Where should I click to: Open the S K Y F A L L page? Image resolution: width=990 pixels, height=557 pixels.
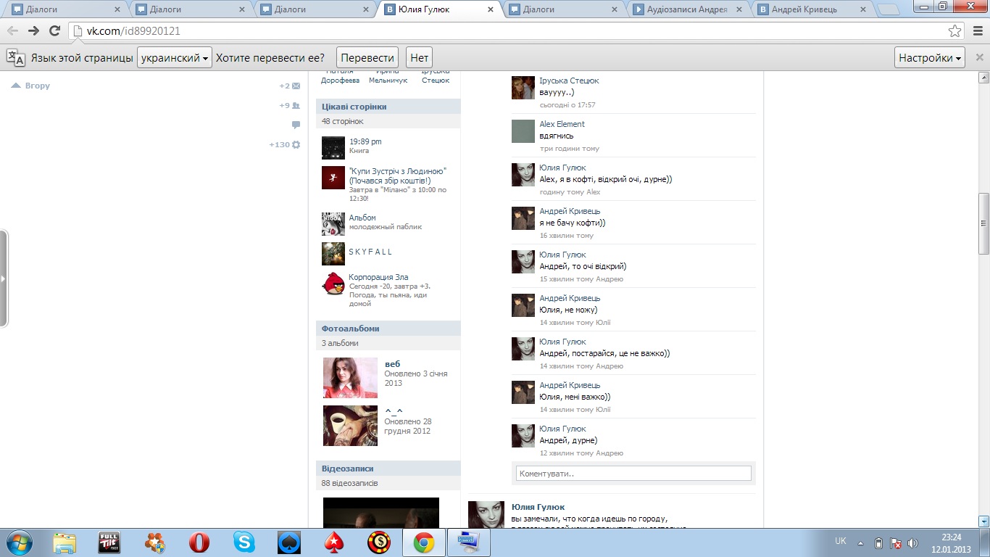[x=370, y=252]
